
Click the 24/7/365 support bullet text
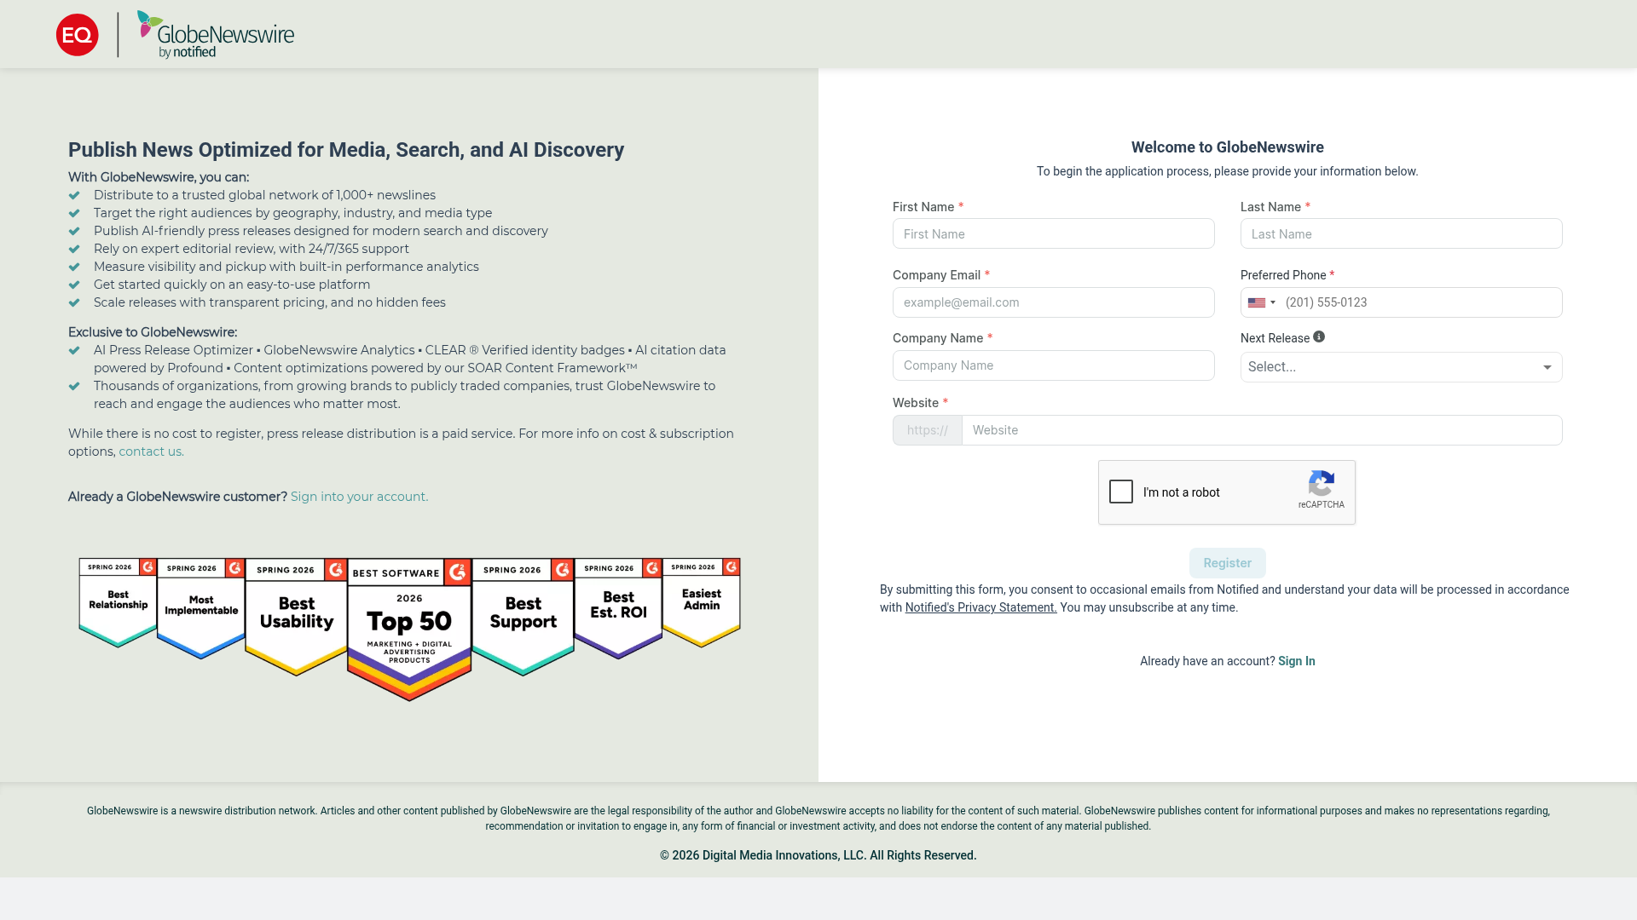click(252, 249)
